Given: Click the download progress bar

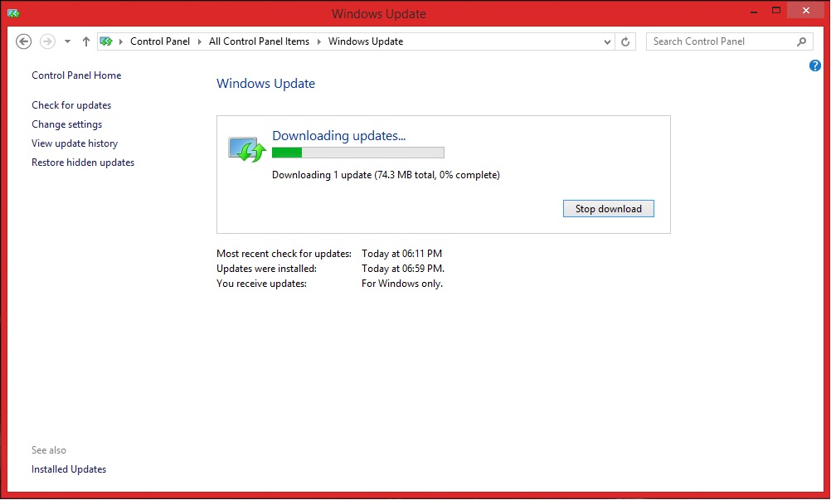Looking at the screenshot, I should (x=358, y=153).
